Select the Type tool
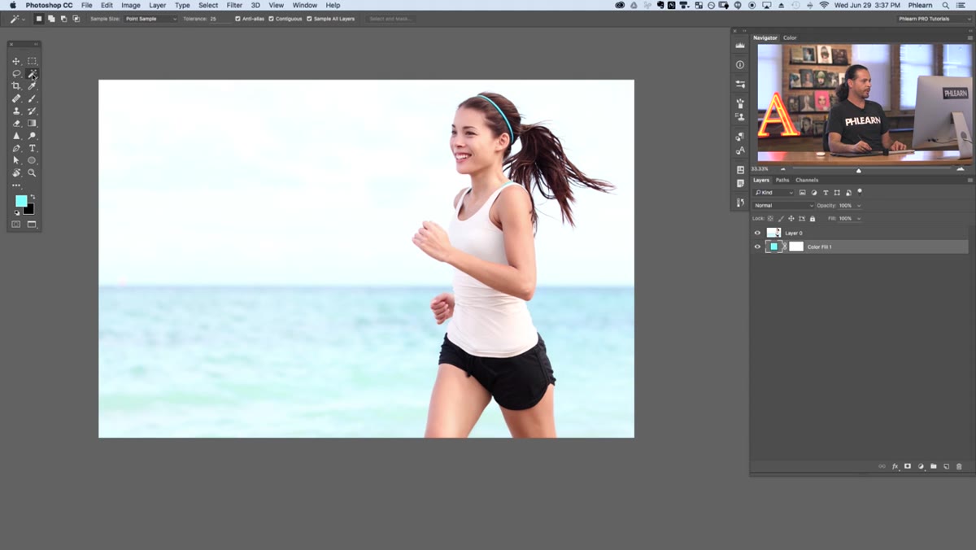This screenshot has width=976, height=550. point(33,148)
